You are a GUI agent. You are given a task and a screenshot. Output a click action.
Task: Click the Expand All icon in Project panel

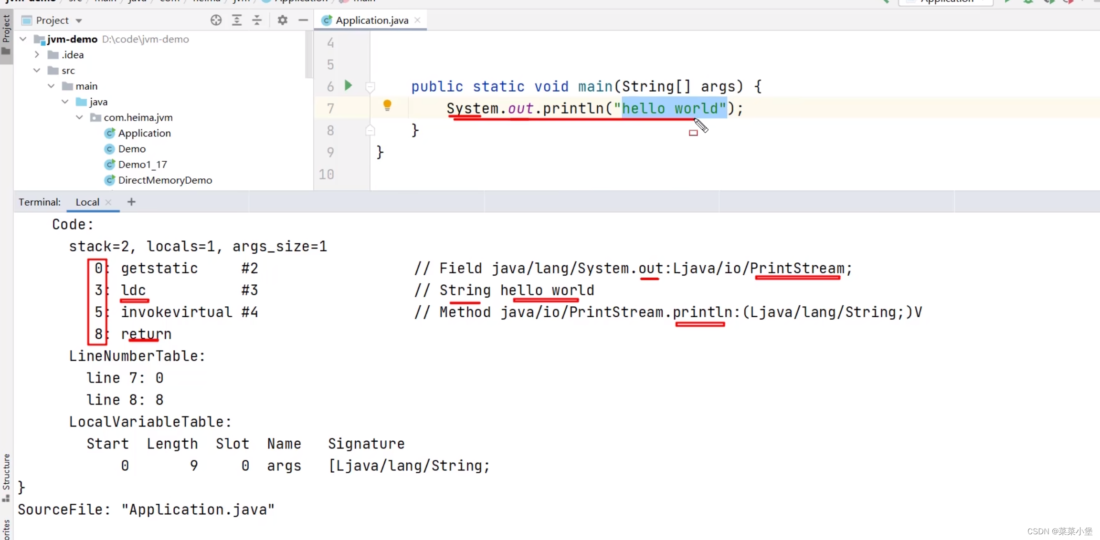pos(237,20)
